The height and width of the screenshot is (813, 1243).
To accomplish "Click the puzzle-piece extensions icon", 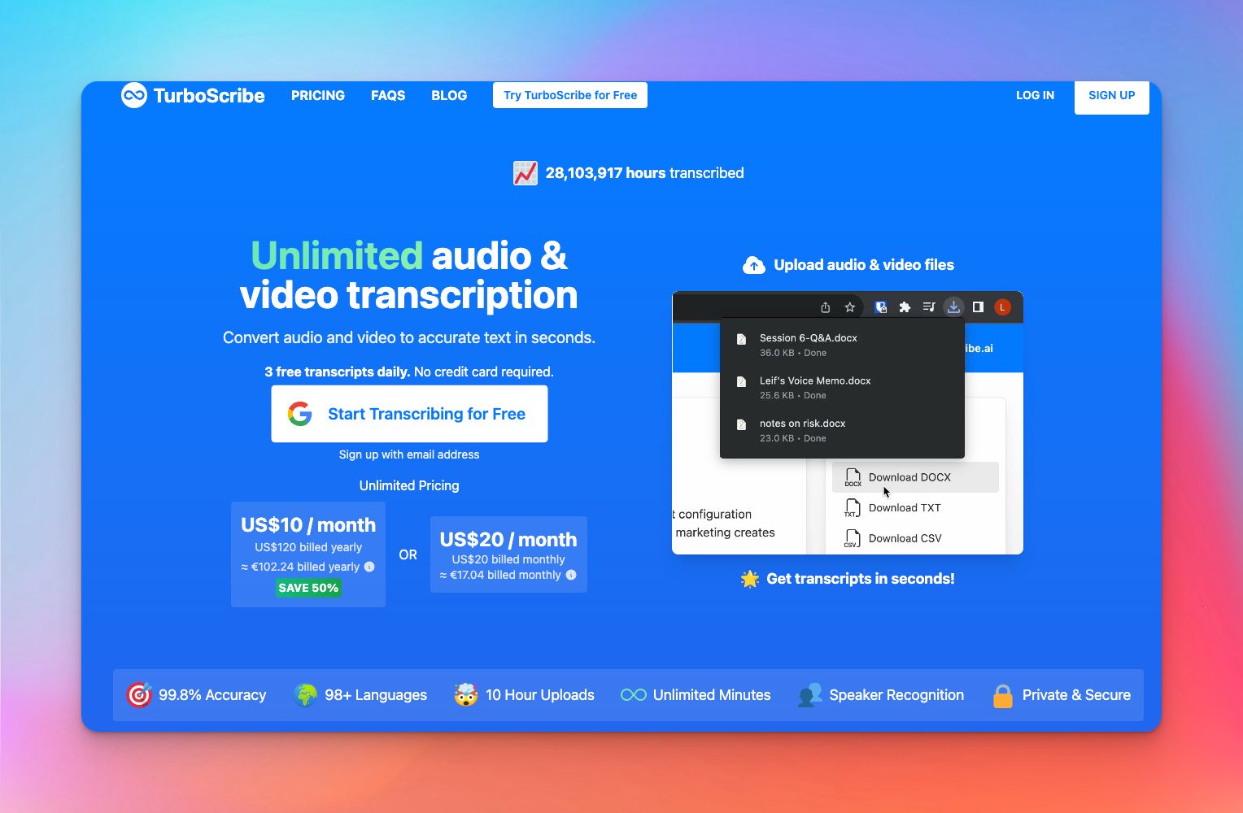I will 905,307.
